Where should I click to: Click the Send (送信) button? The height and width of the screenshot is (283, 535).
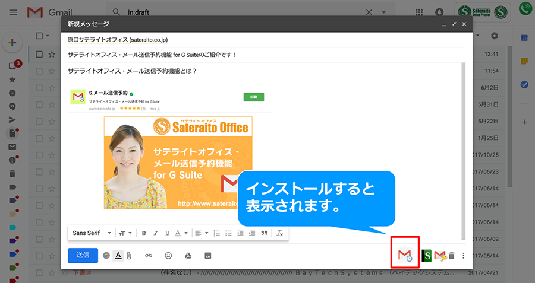tap(83, 256)
